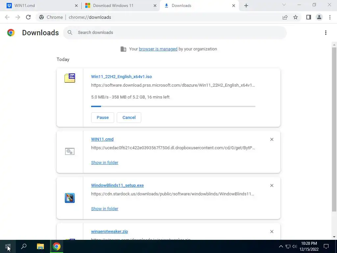Viewport: 337px width, 253px height.
Task: Switch to the Download Windows 11 tab
Action: click(120, 6)
